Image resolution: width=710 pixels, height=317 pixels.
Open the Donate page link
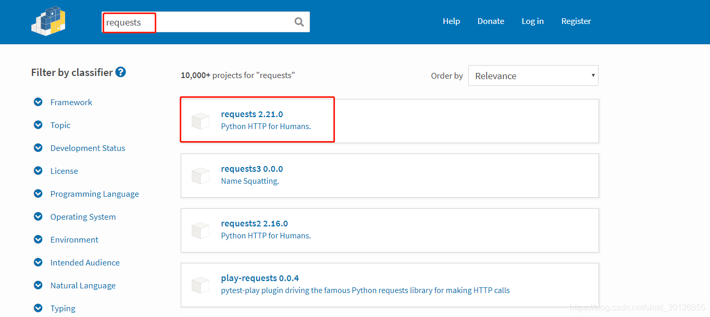pos(491,21)
